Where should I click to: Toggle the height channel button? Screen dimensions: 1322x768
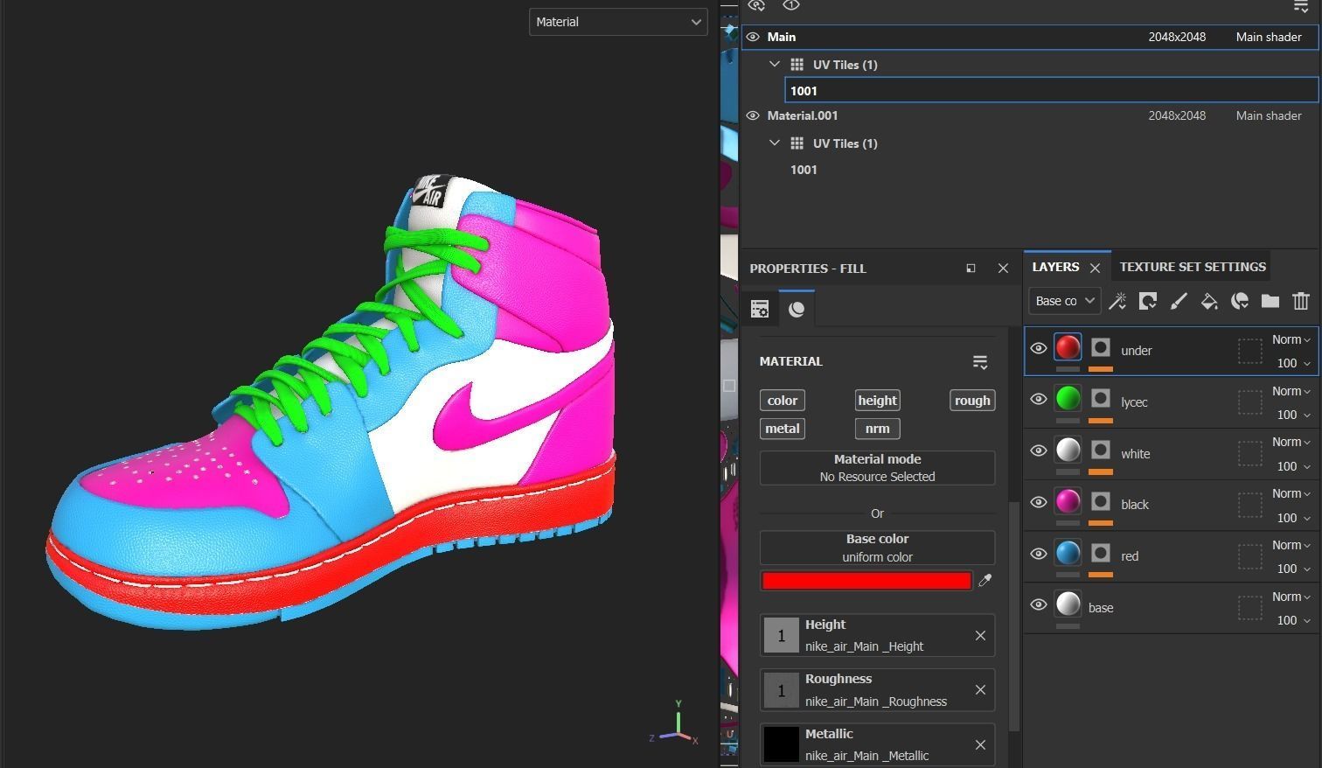[x=877, y=401]
